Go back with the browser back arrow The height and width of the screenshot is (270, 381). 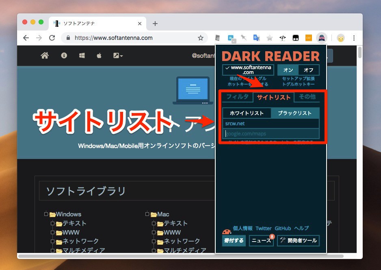point(26,38)
